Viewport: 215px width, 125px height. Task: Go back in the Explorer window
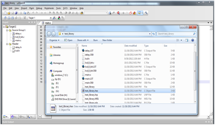coord(49,34)
